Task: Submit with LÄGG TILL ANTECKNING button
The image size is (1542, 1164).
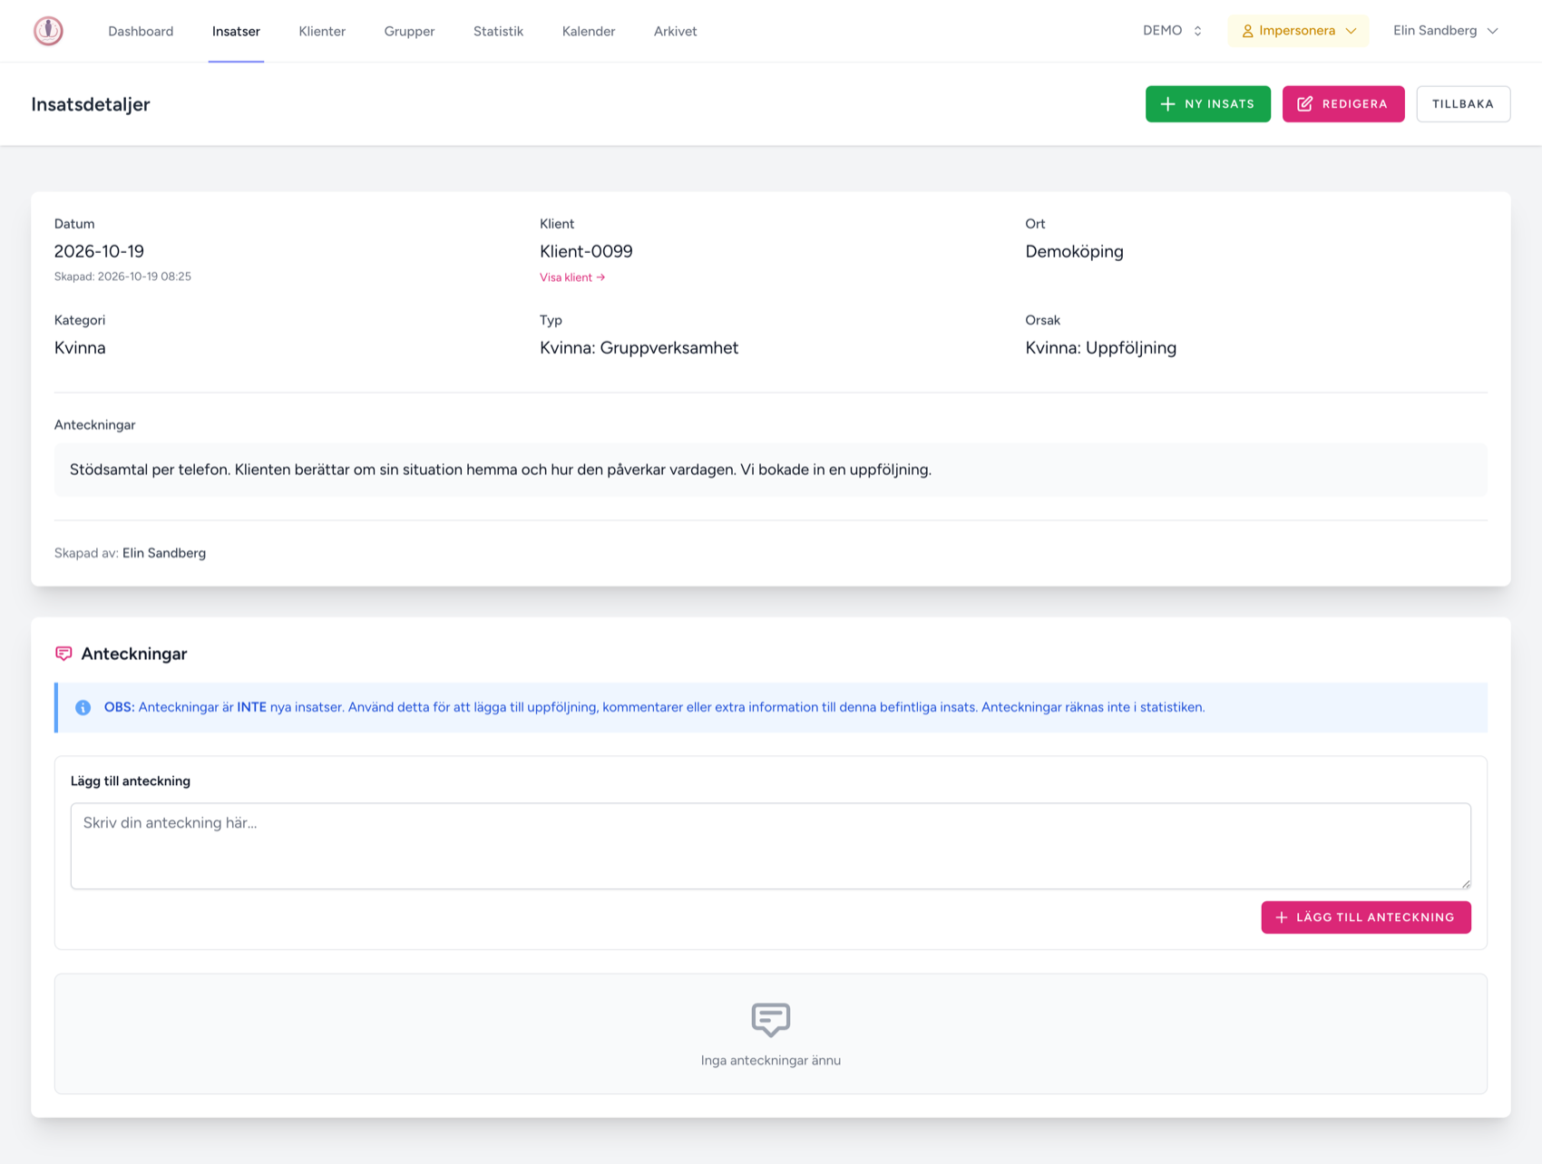Action: [1365, 917]
